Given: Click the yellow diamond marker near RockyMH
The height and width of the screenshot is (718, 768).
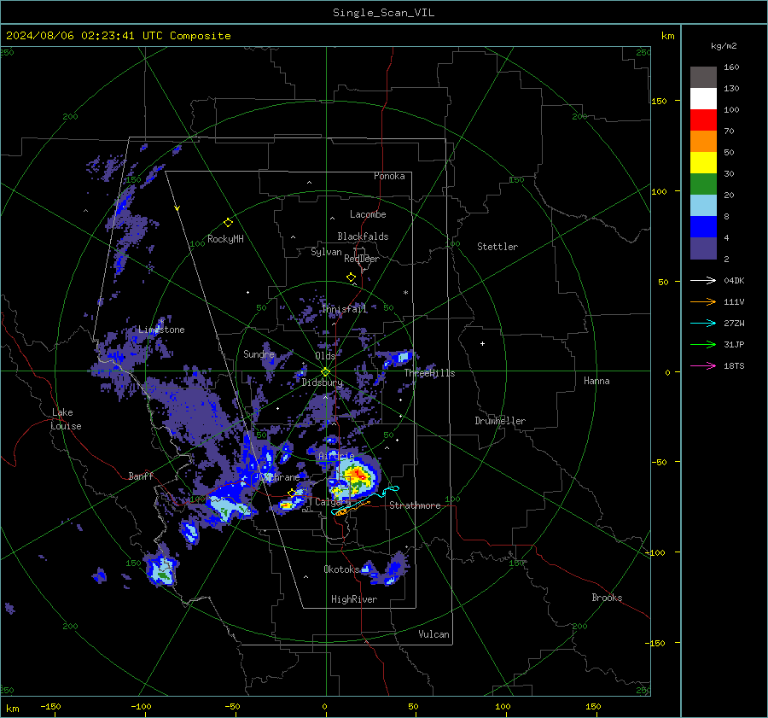Looking at the screenshot, I should pos(228,223).
